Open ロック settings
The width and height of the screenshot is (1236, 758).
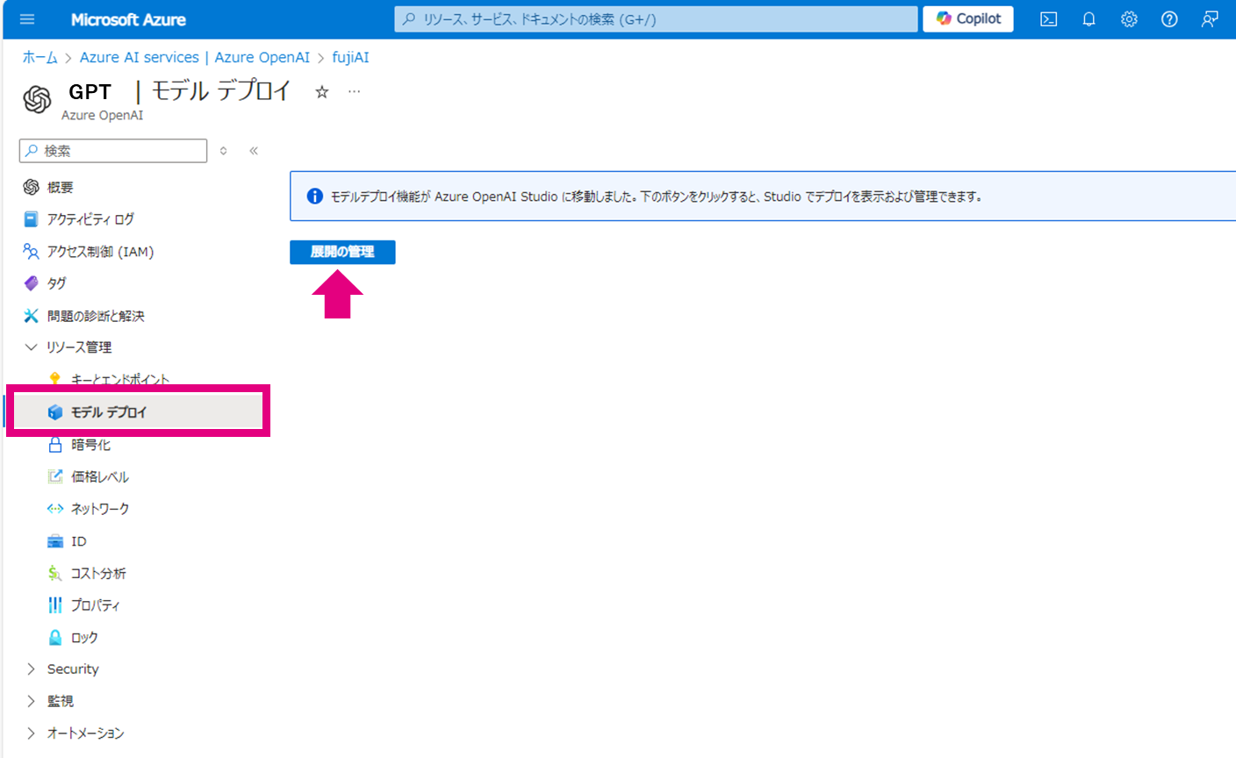point(84,638)
